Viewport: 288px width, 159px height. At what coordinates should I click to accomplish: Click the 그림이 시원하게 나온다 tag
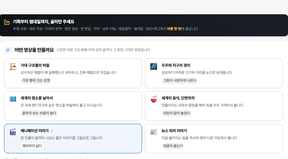click(x=180, y=80)
